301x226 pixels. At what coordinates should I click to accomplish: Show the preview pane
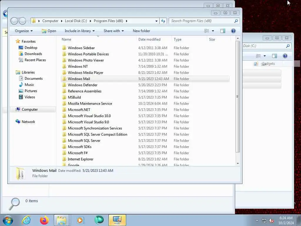(x=223, y=31)
